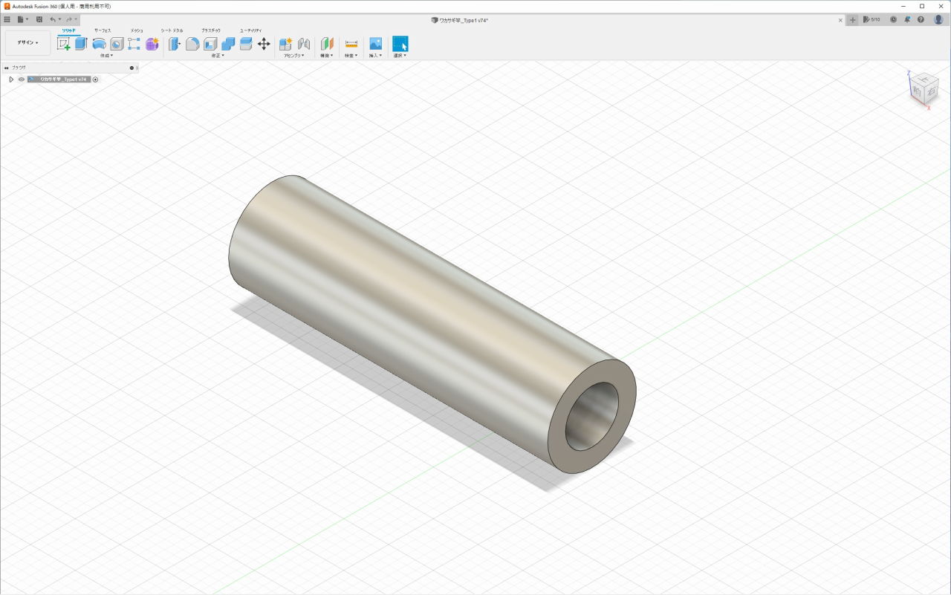Select the Offset Face tool
The width and height of the screenshot is (951, 595).
click(246, 44)
